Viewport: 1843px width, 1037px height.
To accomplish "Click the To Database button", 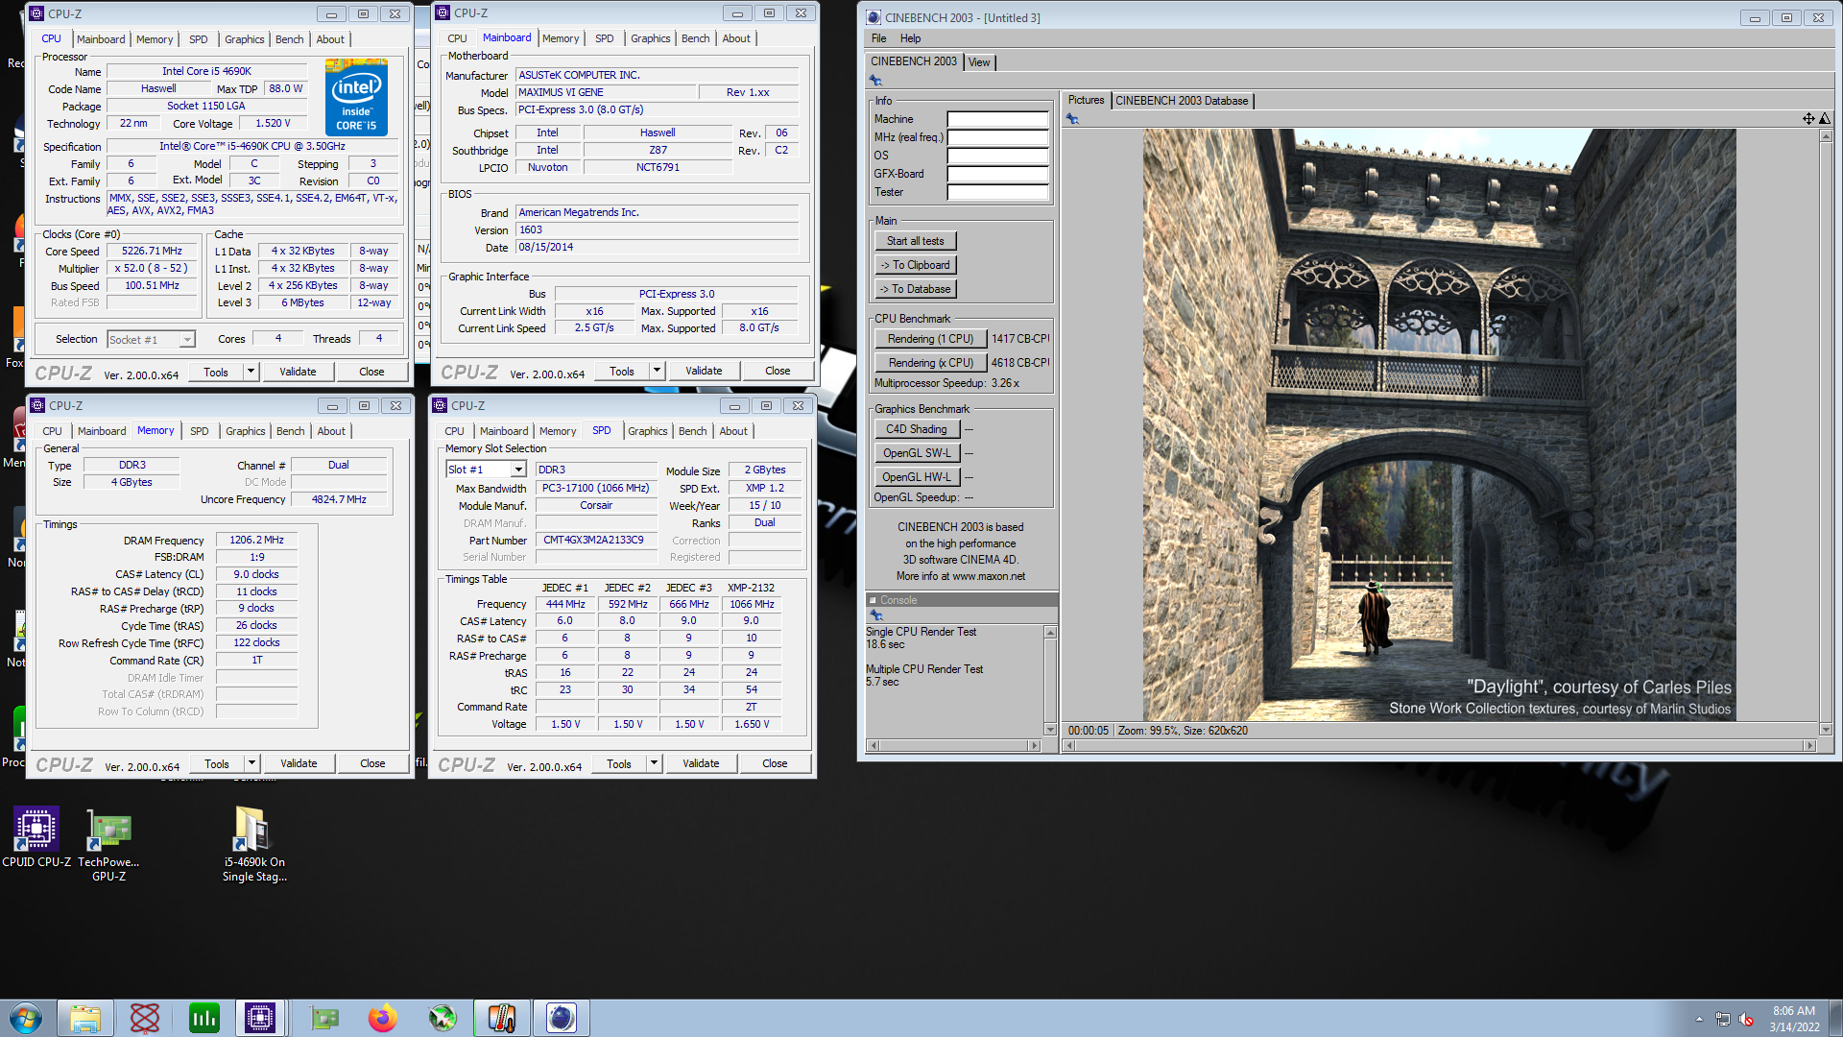I will [x=915, y=289].
